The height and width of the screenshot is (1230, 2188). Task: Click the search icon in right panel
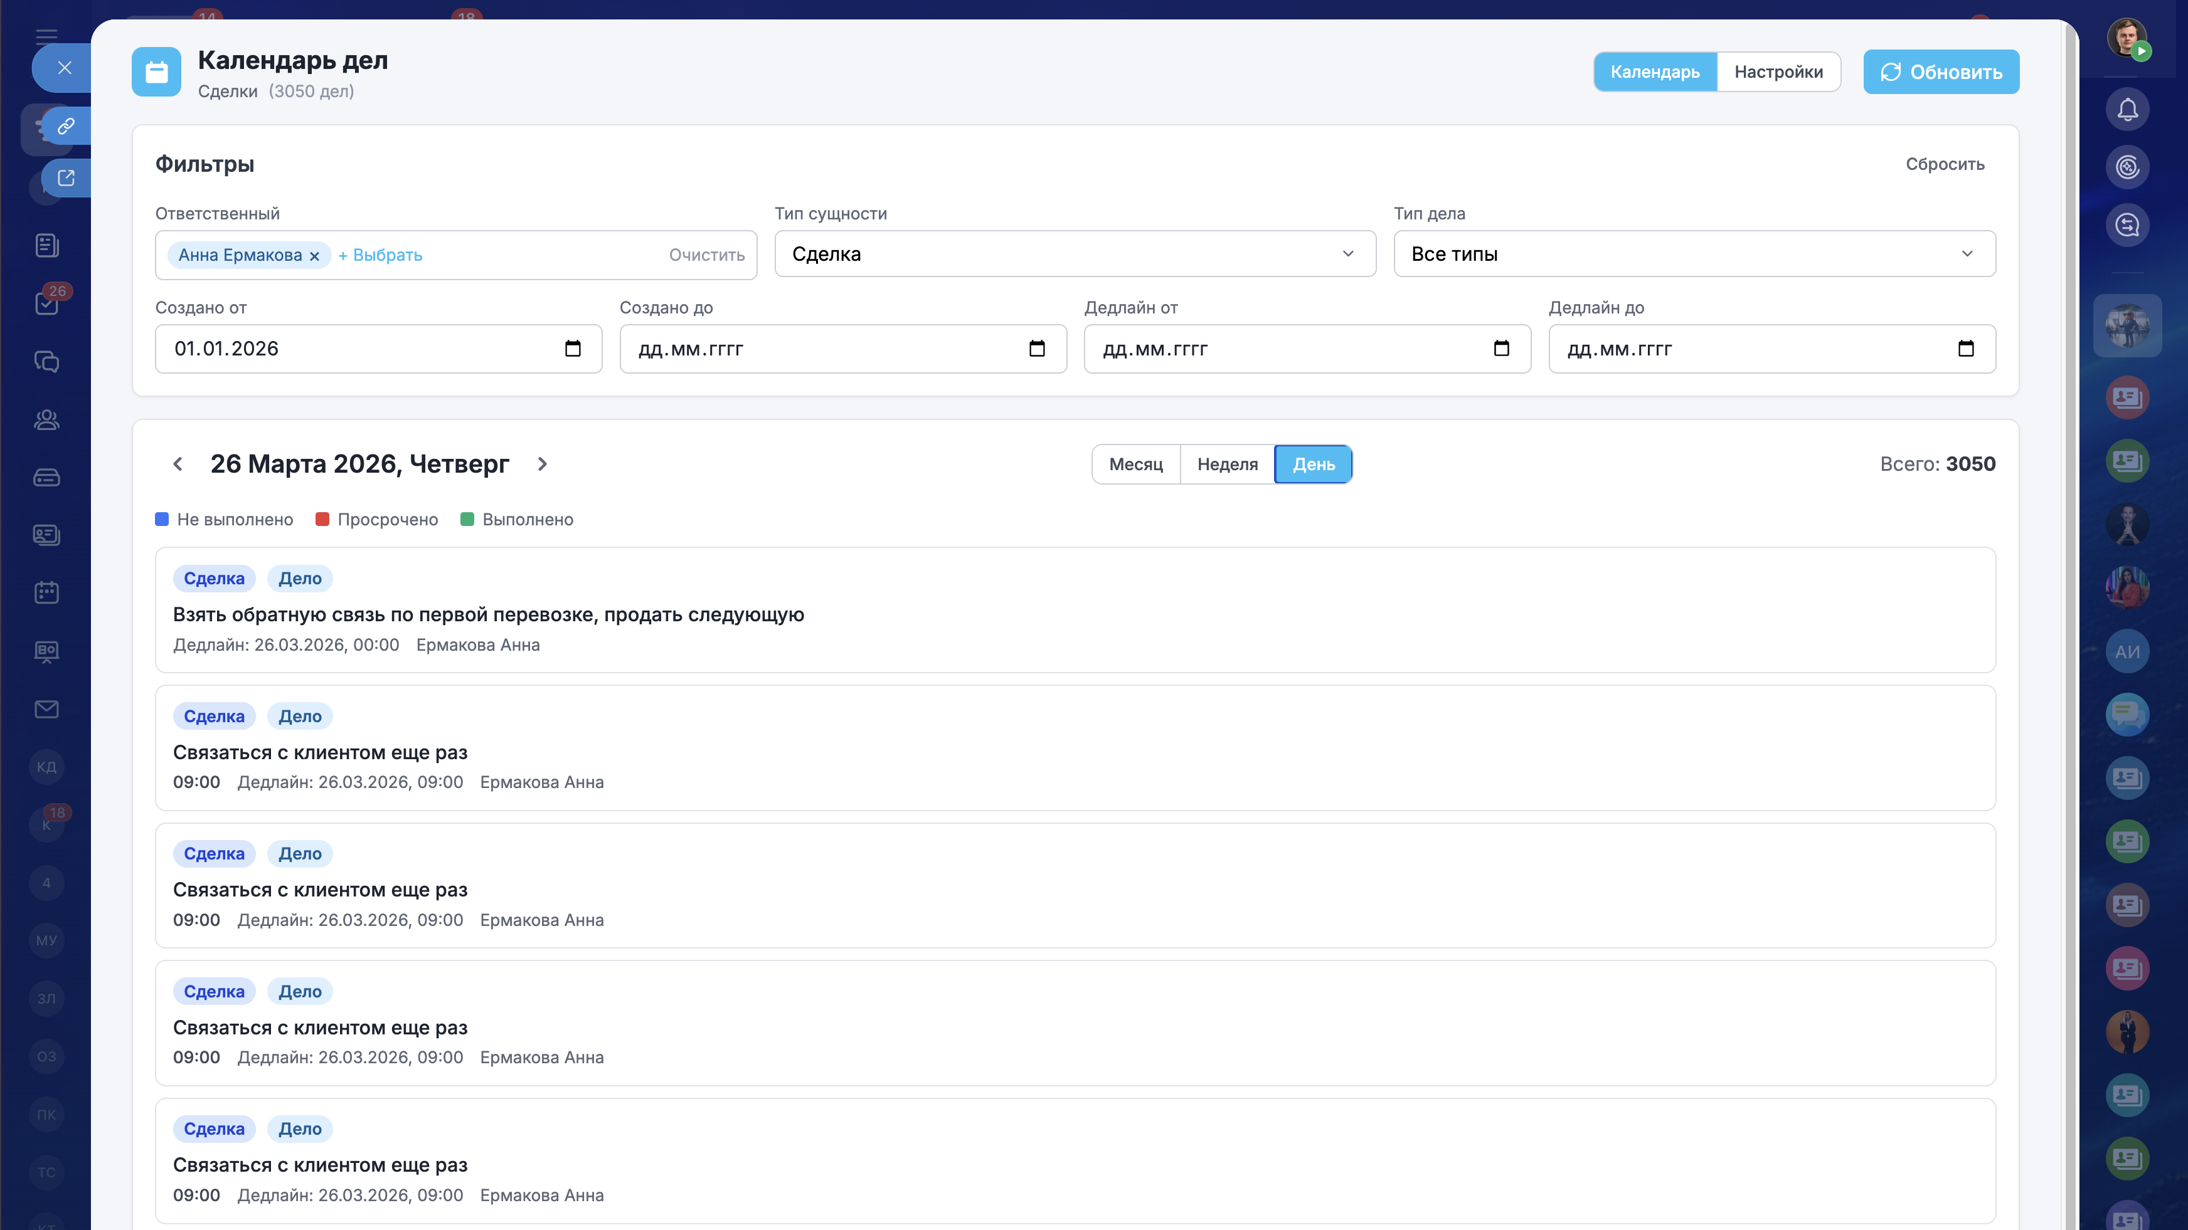tap(2127, 225)
